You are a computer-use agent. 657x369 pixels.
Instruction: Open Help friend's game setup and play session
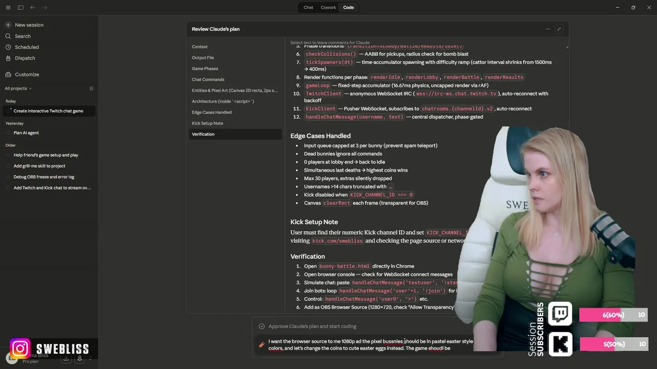46,155
